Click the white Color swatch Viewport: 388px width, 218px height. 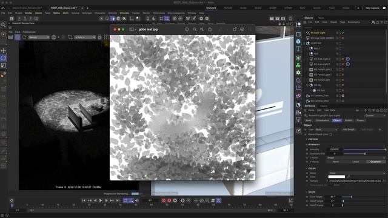point(336,177)
